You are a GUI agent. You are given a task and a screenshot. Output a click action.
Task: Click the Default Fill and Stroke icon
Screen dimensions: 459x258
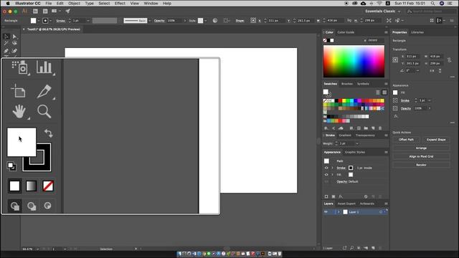click(11, 166)
